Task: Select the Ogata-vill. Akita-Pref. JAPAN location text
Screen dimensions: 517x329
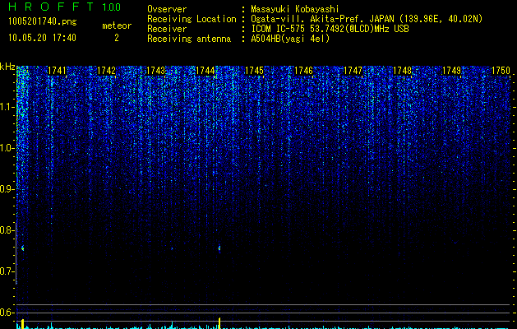Action: click(367, 19)
